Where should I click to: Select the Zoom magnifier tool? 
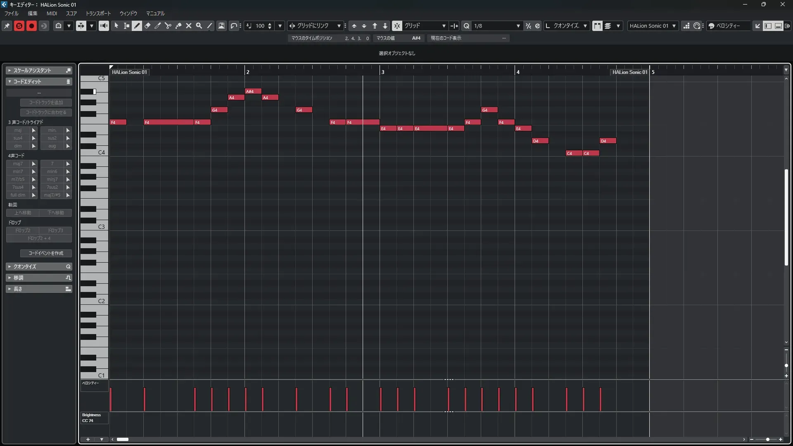[x=199, y=26]
